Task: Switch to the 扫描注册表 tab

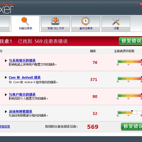Action: click(25, 24)
